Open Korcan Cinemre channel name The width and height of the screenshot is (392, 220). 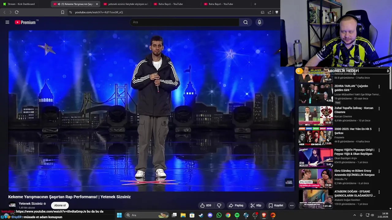click(343, 116)
